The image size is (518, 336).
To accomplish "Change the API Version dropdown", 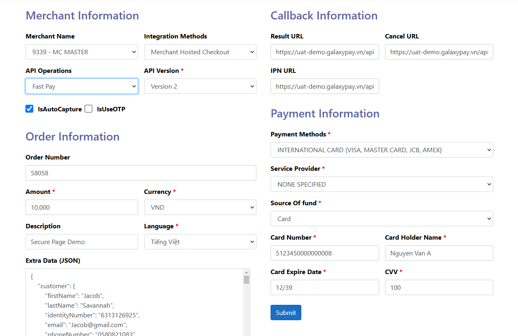I will (x=200, y=86).
